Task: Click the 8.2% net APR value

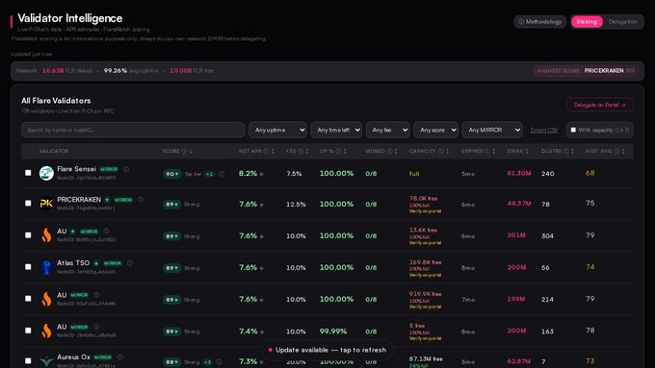Action: pyautogui.click(x=248, y=173)
